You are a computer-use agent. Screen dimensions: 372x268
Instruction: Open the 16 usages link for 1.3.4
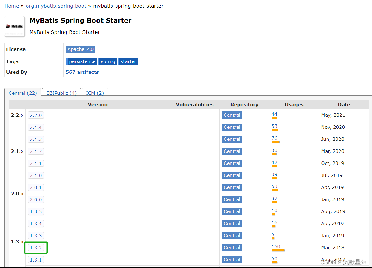274,223
